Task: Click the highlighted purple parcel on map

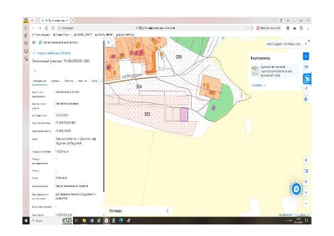Action: (184, 114)
